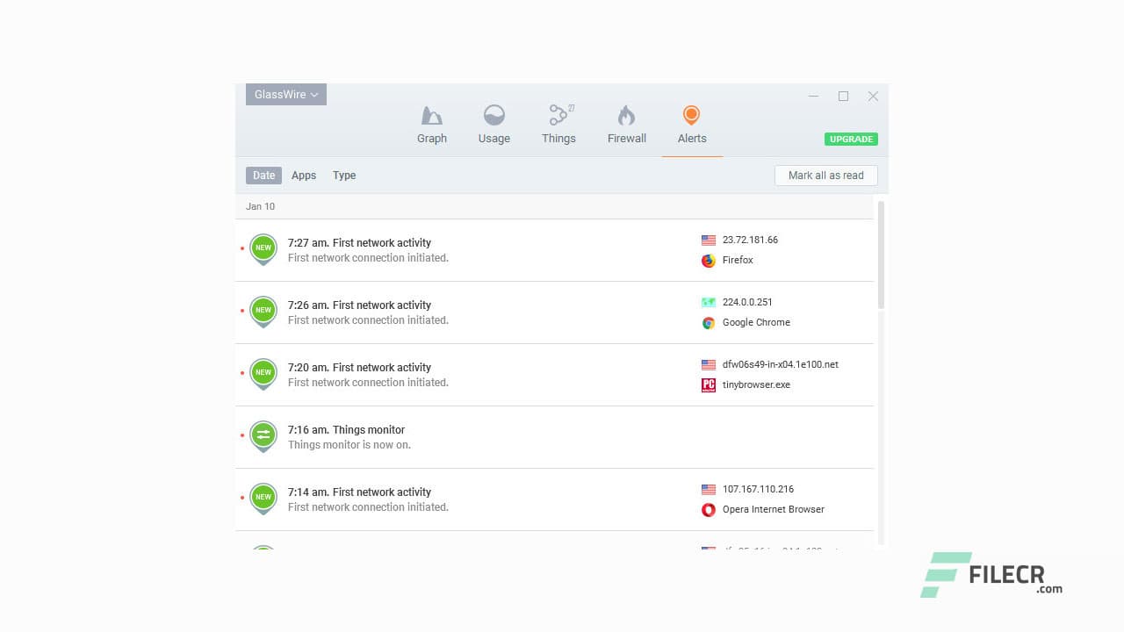Switch to the Apps filter tab
The width and height of the screenshot is (1124, 632).
pos(304,176)
